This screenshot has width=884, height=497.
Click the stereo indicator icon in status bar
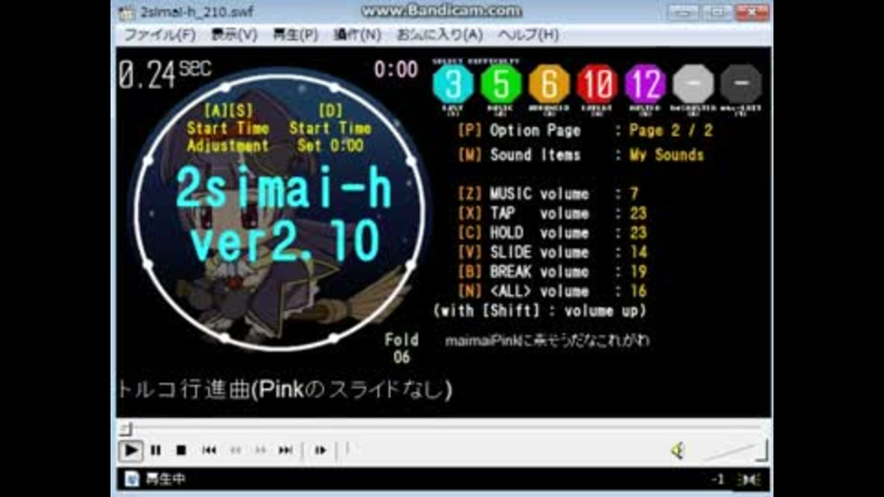(750, 480)
